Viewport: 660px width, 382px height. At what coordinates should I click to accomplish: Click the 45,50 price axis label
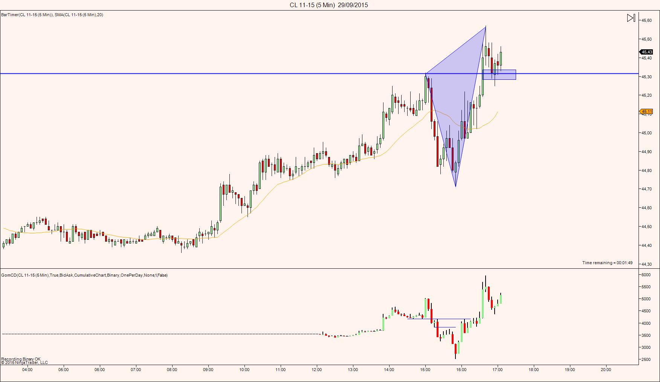[646, 39]
